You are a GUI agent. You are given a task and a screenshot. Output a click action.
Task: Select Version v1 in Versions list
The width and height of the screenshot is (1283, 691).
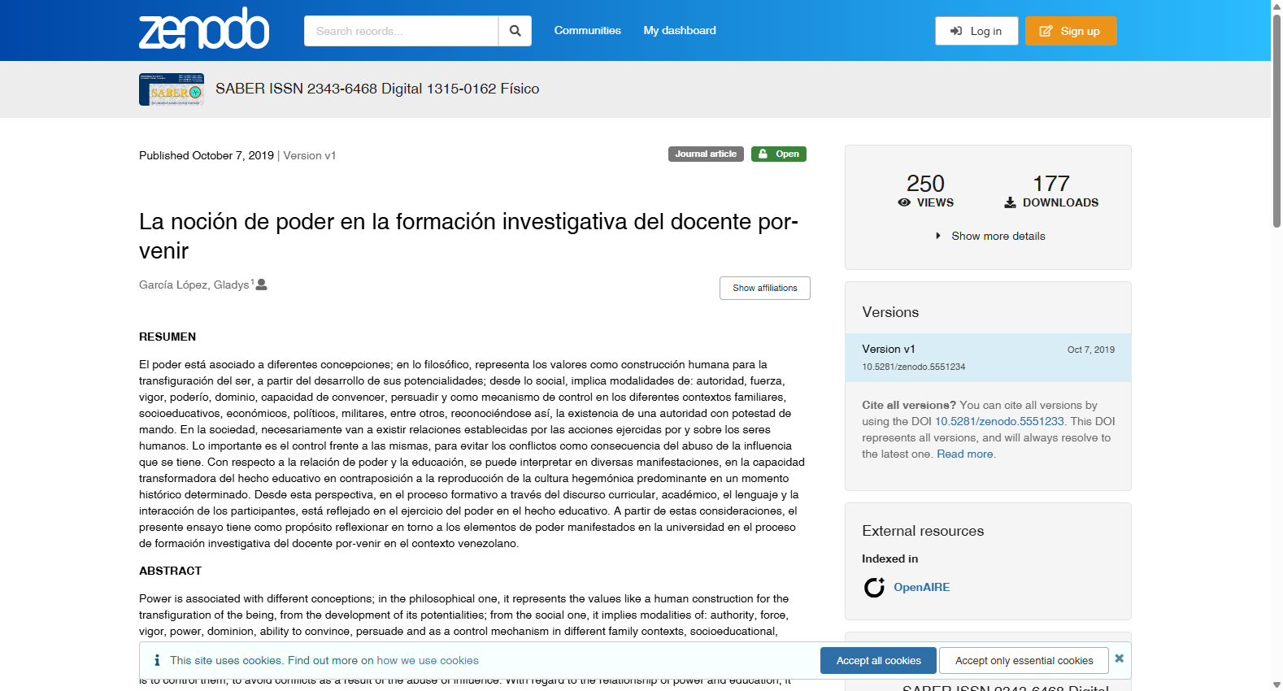click(988, 358)
